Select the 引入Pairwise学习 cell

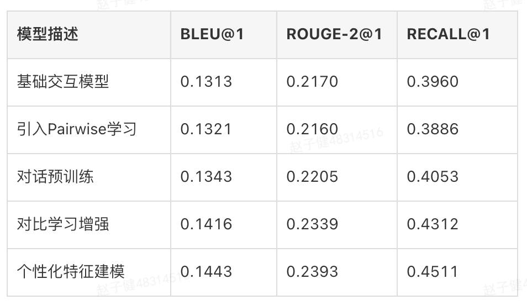tap(77, 129)
